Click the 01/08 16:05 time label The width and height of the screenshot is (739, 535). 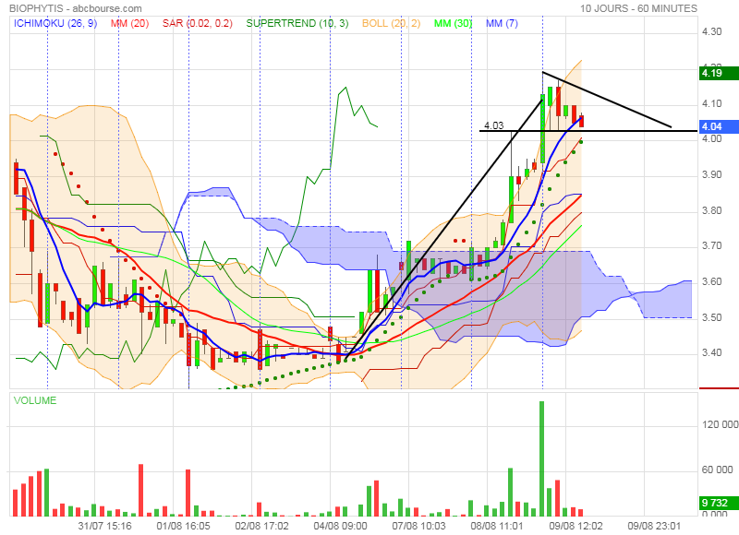click(183, 526)
